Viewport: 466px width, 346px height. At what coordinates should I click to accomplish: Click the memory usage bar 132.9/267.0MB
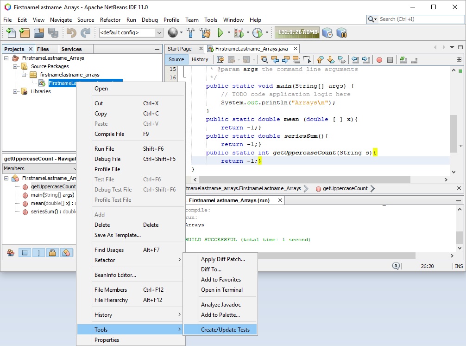[x=297, y=32]
